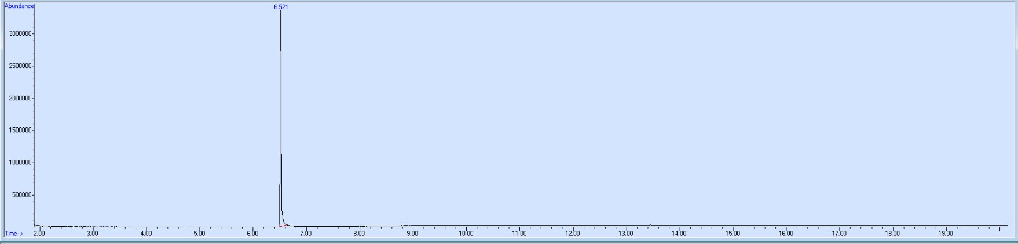Click the 5.00 time tick label
Viewport: 1018px width, 244px height.
point(199,234)
